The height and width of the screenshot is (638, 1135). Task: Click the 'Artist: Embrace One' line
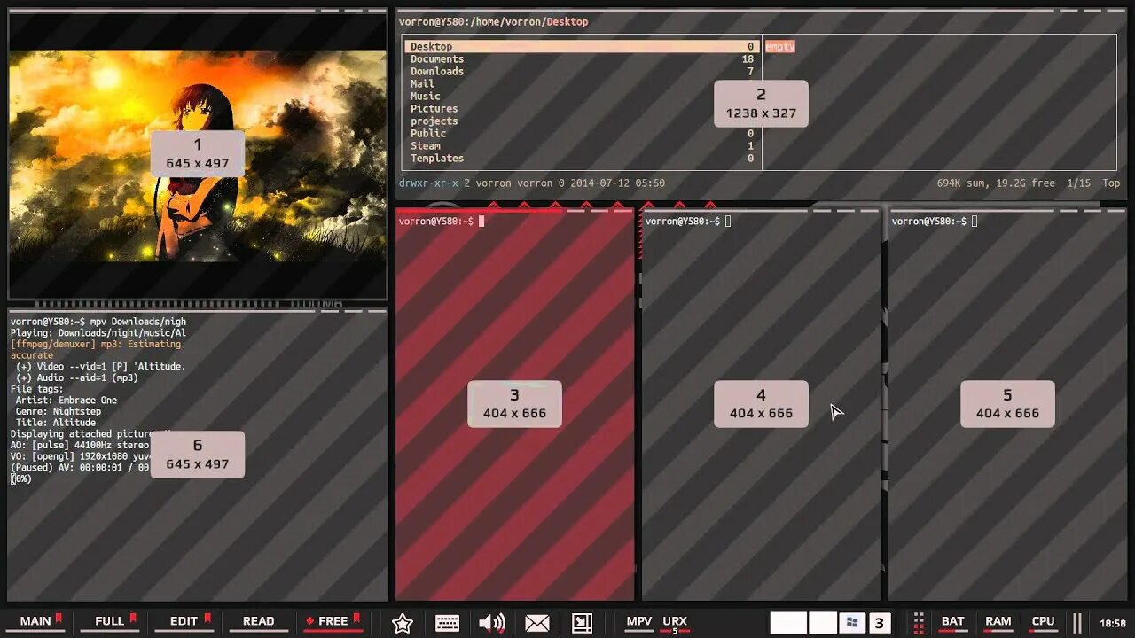pos(66,400)
